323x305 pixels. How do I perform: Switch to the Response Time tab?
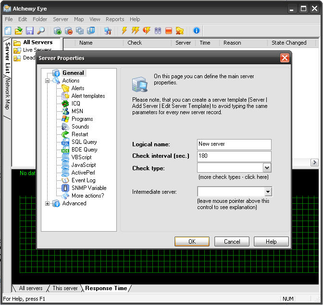(106, 288)
